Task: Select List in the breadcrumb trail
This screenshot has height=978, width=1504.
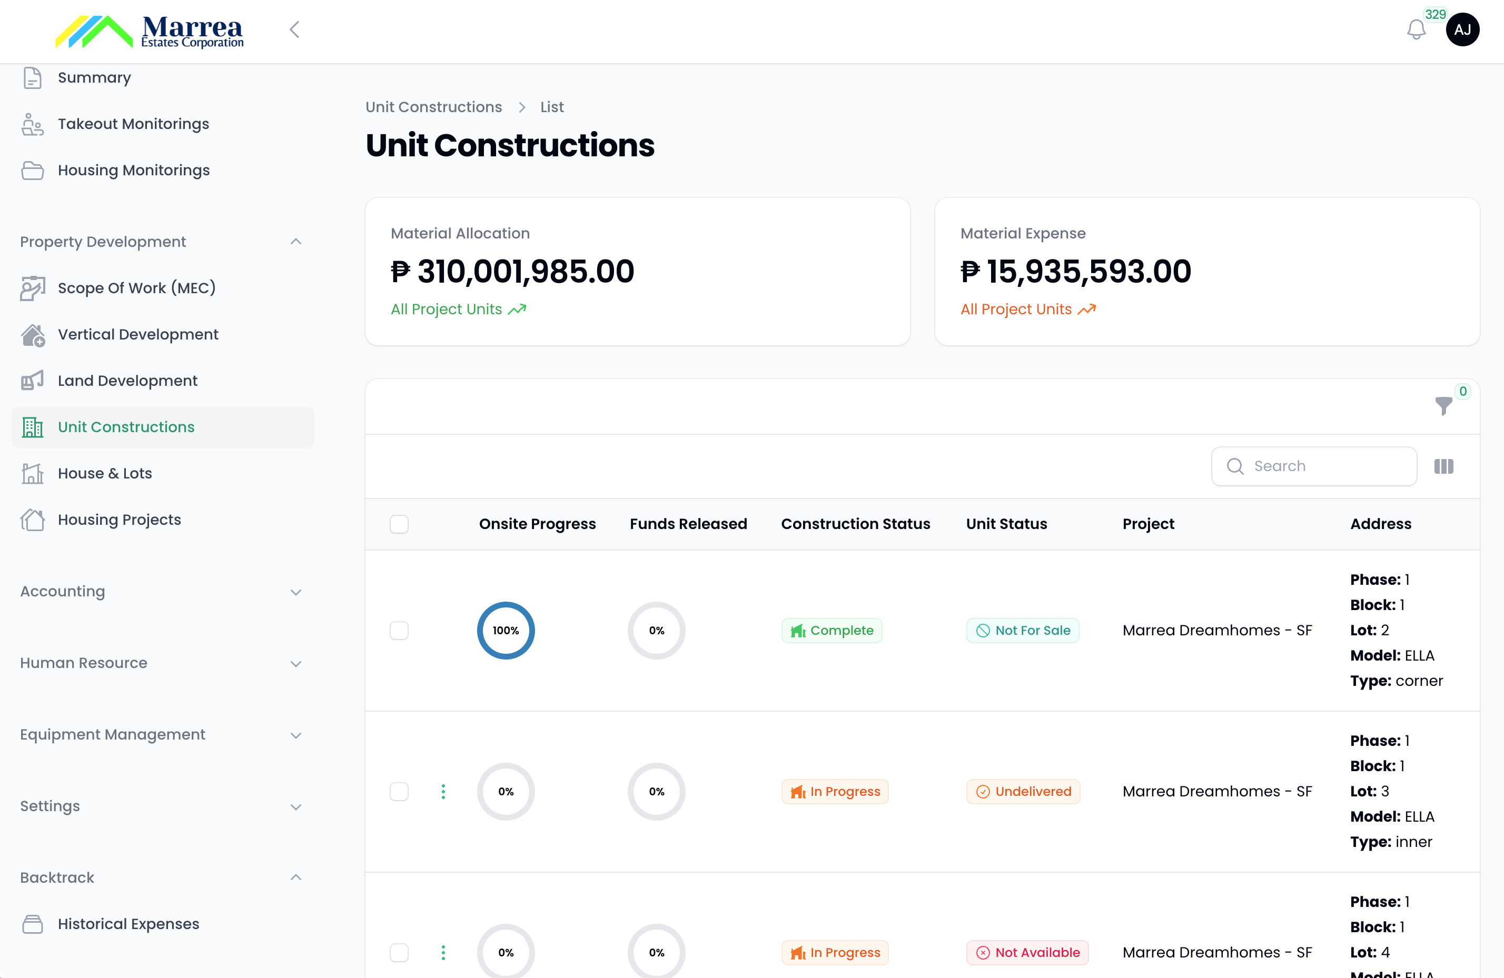Action: coord(551,107)
